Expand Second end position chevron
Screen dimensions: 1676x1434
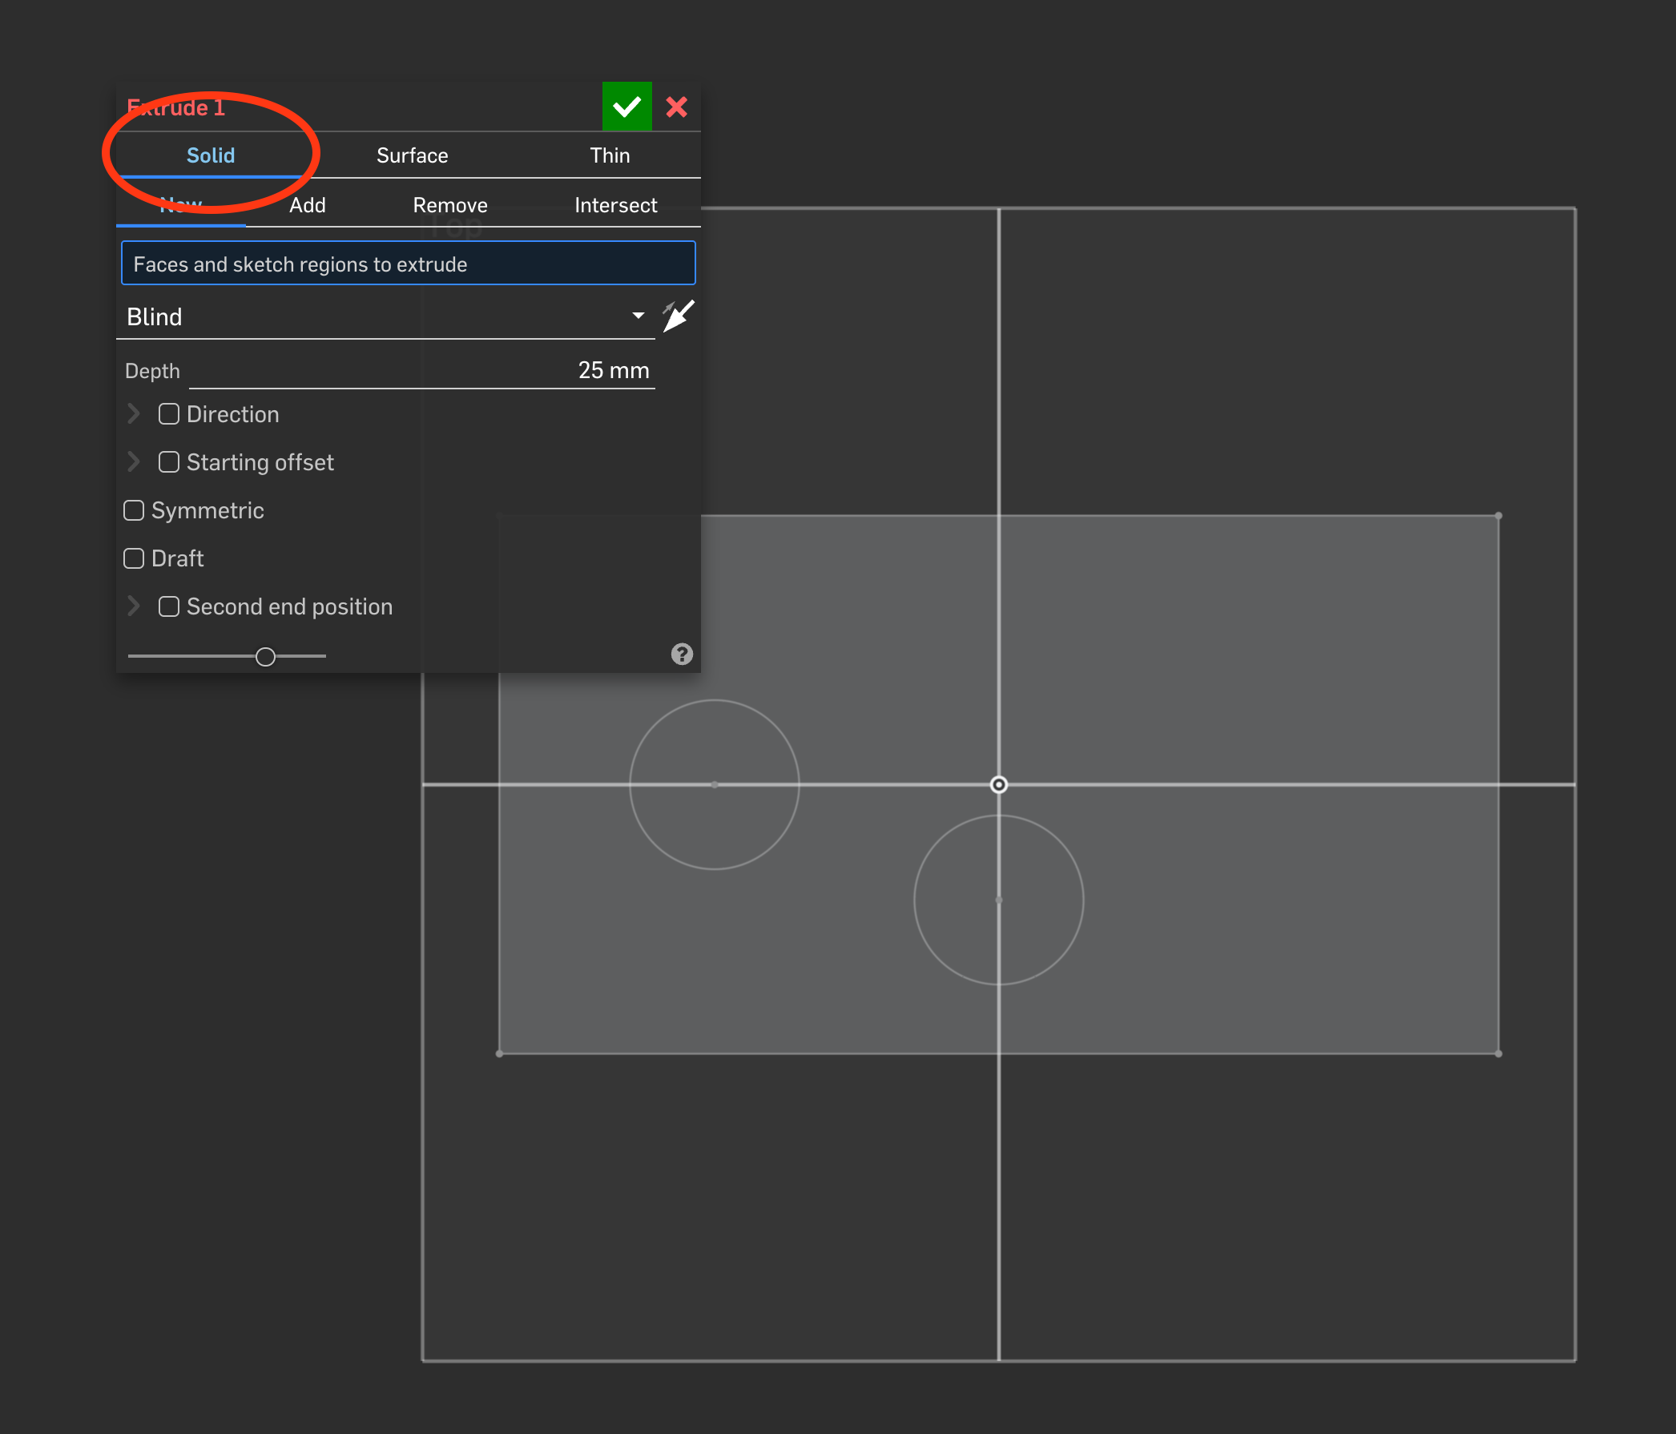[x=134, y=606]
